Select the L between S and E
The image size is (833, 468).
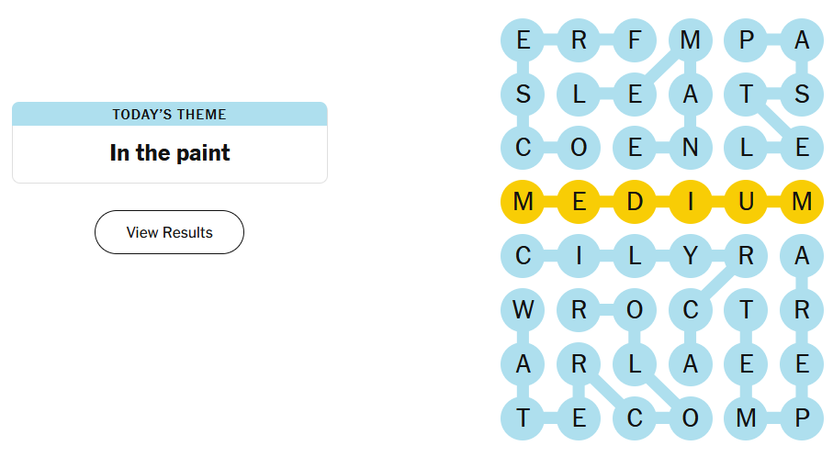click(x=579, y=94)
